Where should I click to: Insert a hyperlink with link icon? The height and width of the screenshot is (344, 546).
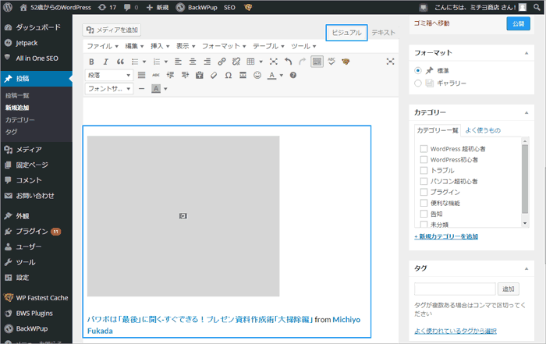[222, 62]
